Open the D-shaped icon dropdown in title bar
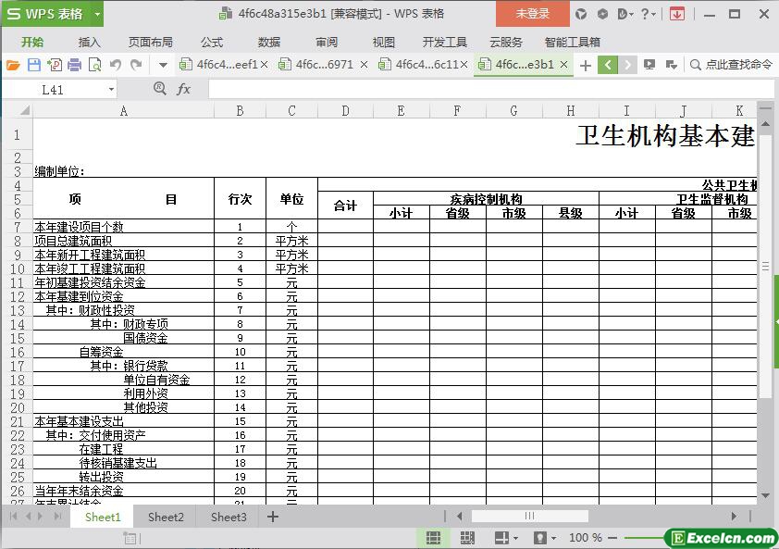The width and height of the screenshot is (779, 549). click(625, 14)
